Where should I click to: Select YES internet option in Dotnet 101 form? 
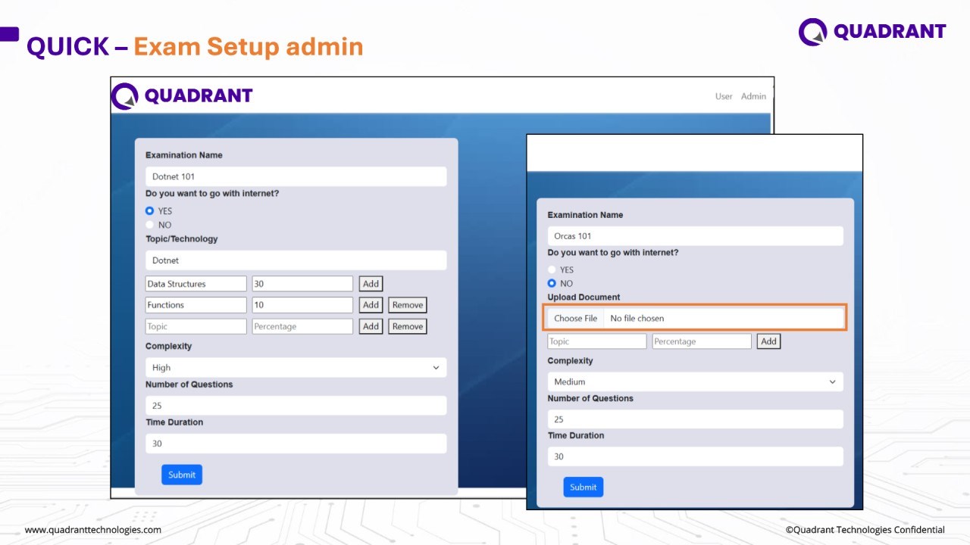tap(149, 211)
